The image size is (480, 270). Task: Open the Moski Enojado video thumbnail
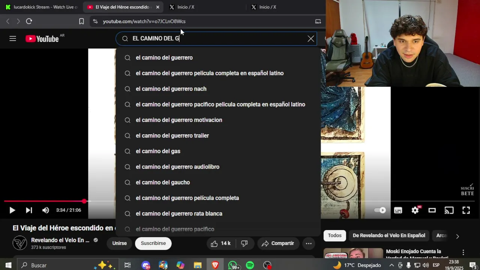(x=353, y=253)
